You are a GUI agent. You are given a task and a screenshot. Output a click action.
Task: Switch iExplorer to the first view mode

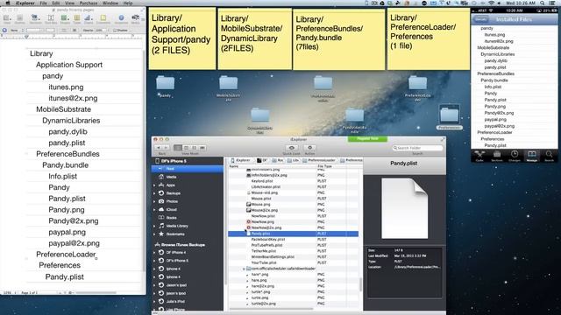pyautogui.click(x=177, y=148)
